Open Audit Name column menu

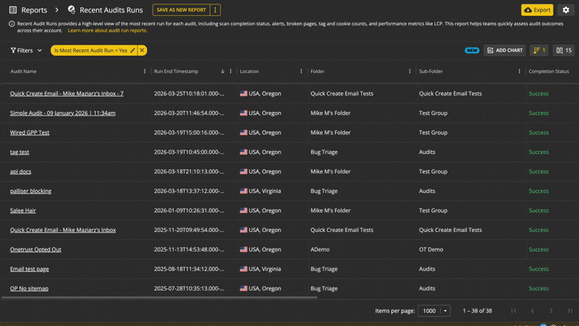[x=145, y=72]
